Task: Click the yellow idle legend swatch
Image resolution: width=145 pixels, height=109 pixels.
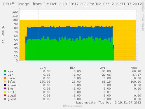Action: (5, 81)
